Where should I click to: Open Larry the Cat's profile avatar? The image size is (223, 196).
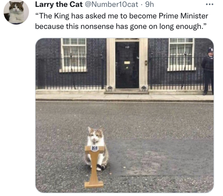tap(16, 12)
